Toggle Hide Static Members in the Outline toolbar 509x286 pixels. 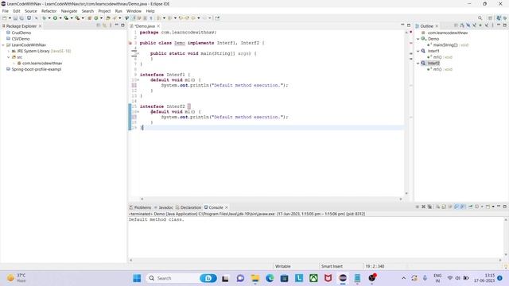(474, 25)
